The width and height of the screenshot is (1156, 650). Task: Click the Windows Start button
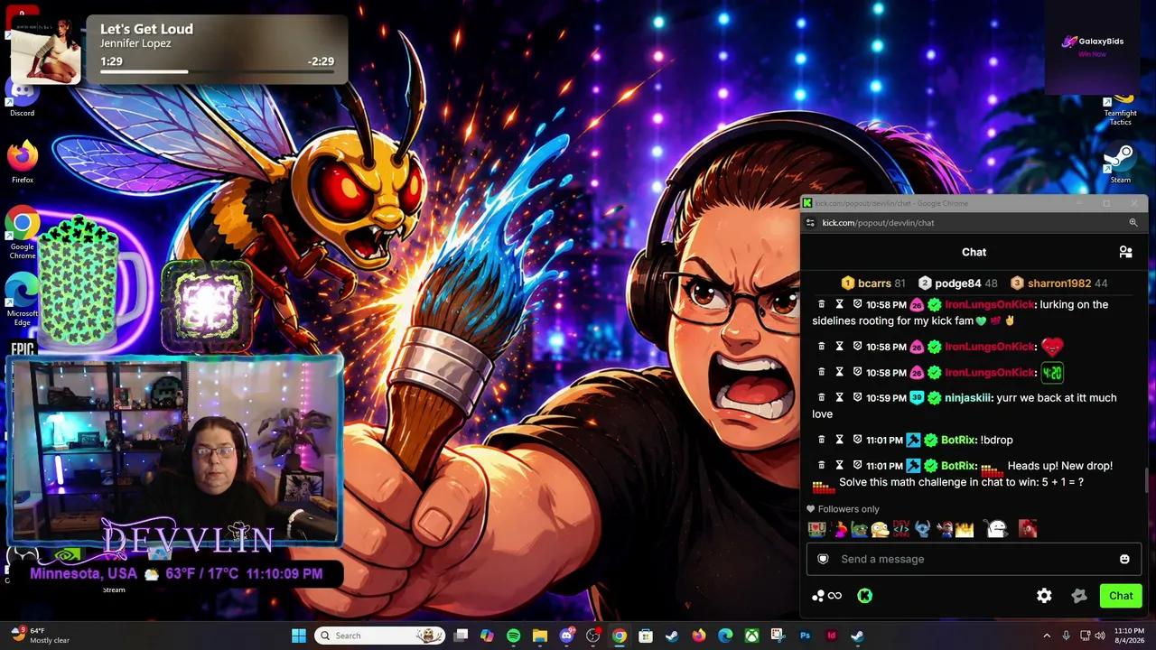coord(298,636)
